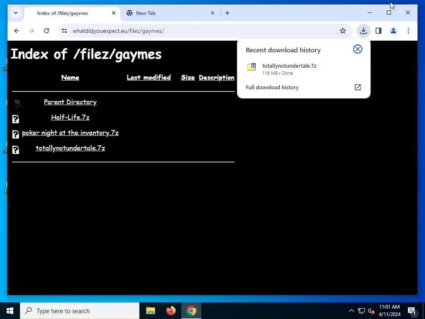
Task: Click Full download history
Action: (x=272, y=87)
